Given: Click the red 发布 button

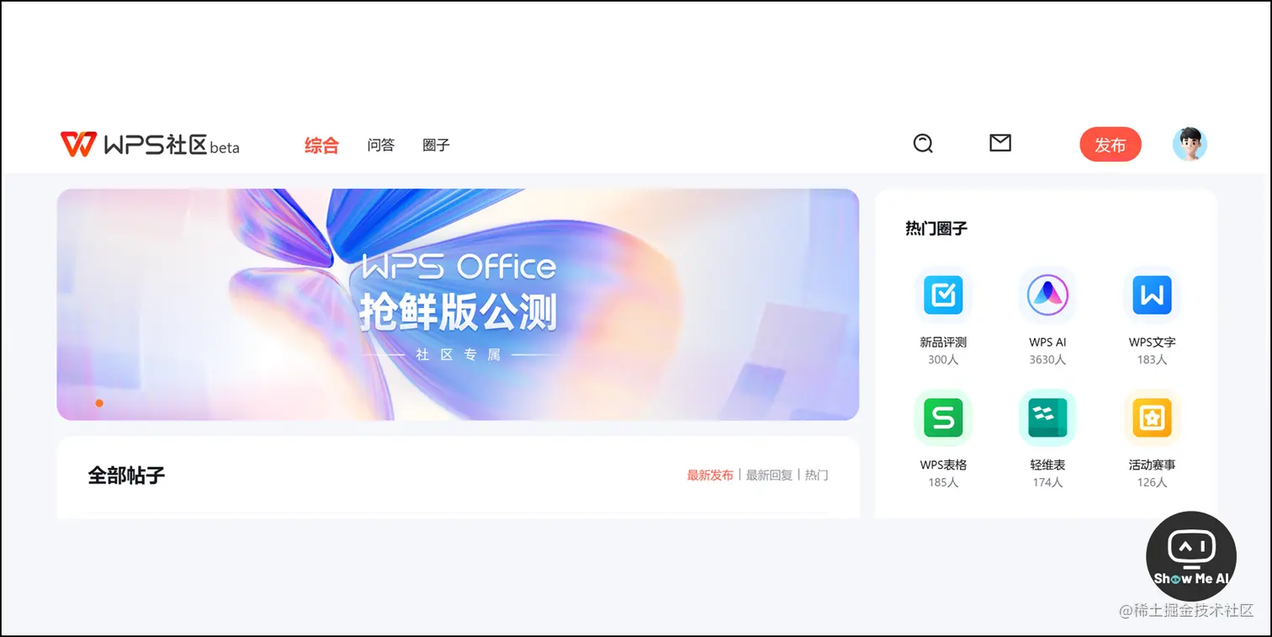Looking at the screenshot, I should pos(1110,145).
